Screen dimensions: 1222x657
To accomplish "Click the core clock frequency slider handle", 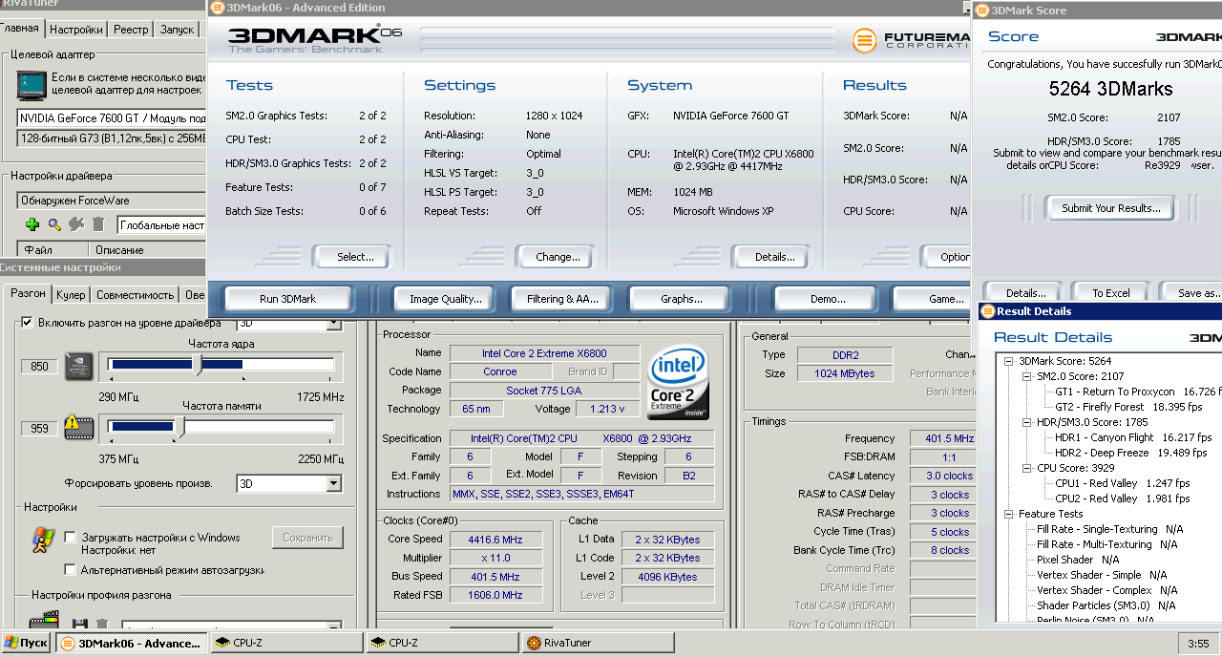I will [x=198, y=364].
